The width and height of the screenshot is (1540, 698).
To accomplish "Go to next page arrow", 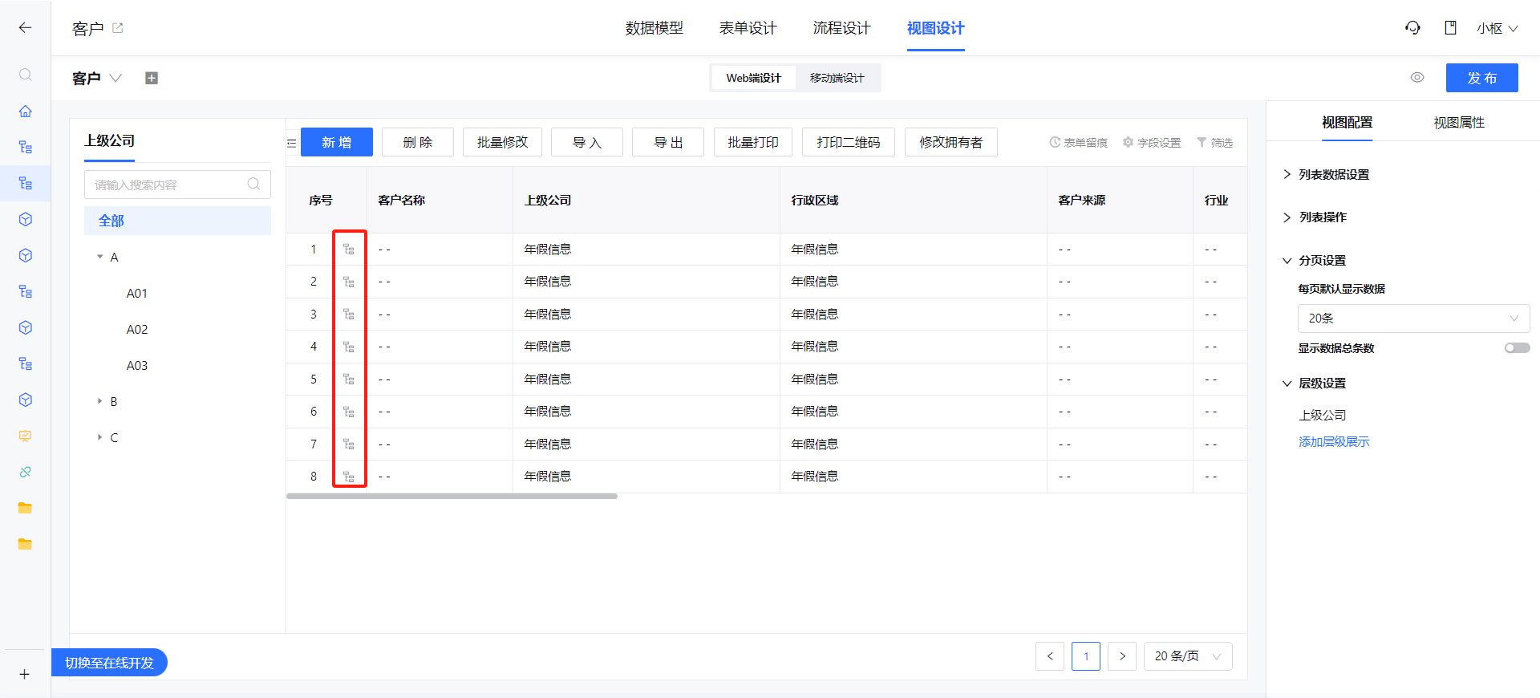I will 1122,656.
